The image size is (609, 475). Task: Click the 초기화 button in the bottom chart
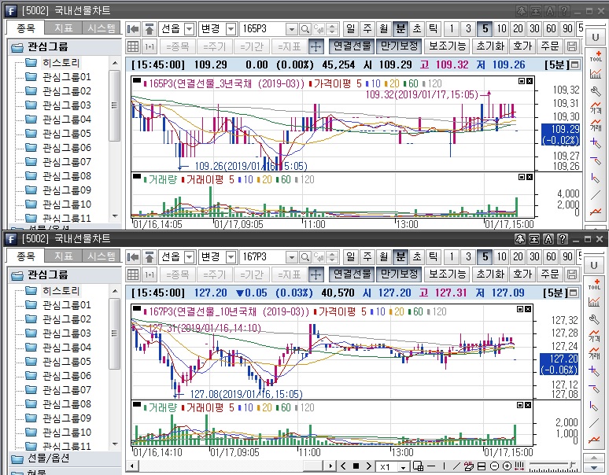point(490,274)
